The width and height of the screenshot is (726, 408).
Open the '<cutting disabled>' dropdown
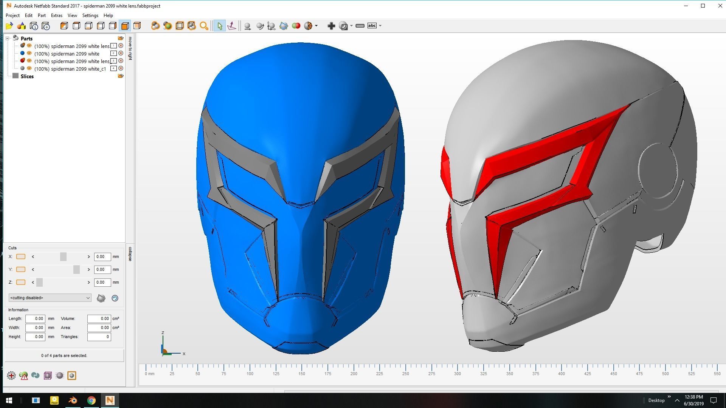[50, 298]
